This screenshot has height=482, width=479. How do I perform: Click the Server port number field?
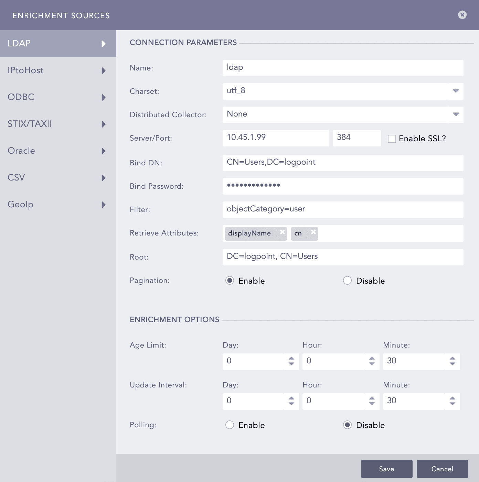click(356, 138)
